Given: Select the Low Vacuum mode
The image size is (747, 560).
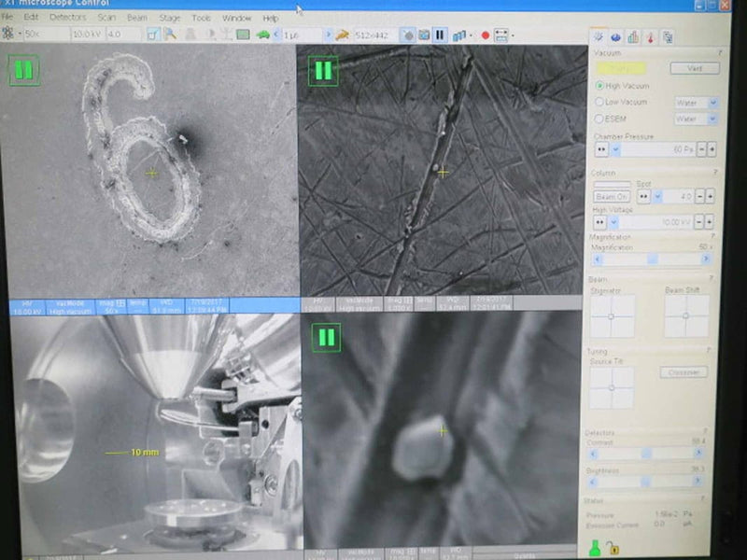Looking at the screenshot, I should pos(599,102).
